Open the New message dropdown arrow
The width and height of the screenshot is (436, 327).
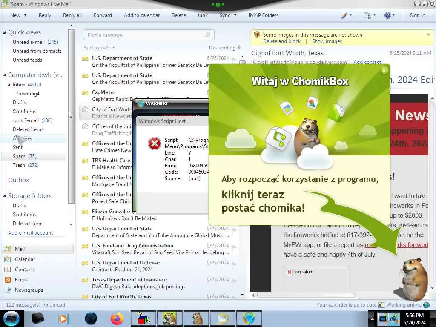pyautogui.click(x=25, y=15)
